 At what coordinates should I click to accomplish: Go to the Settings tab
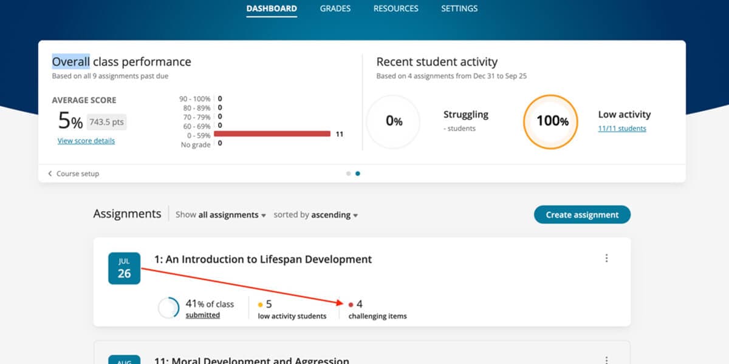459,8
